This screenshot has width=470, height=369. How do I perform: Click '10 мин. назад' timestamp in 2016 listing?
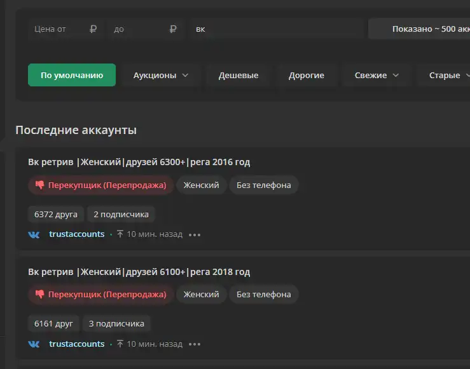pos(155,234)
